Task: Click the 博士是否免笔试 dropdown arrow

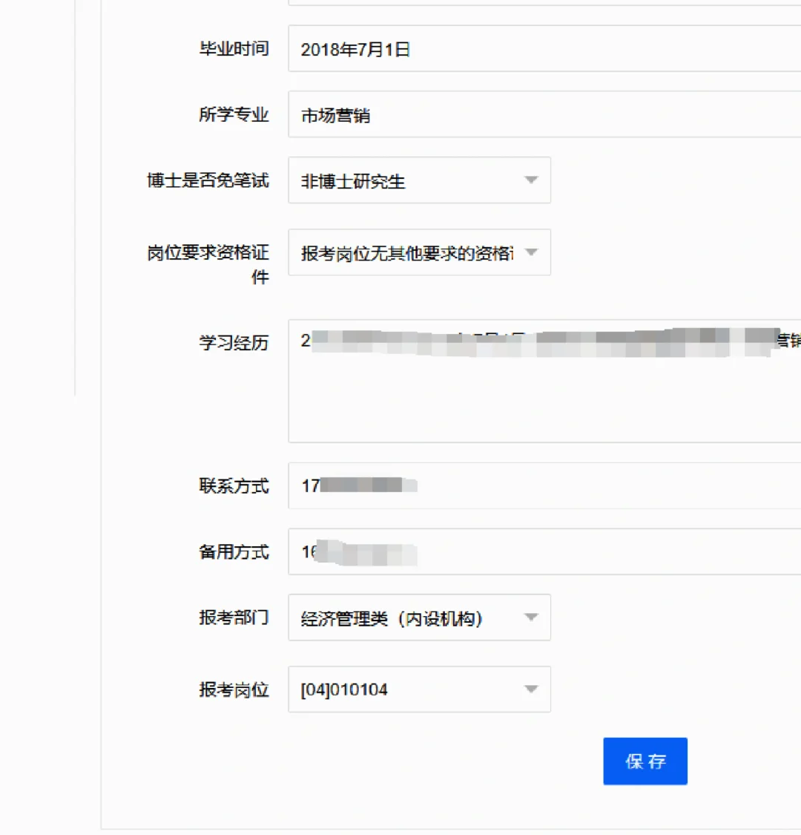Action: click(x=531, y=180)
